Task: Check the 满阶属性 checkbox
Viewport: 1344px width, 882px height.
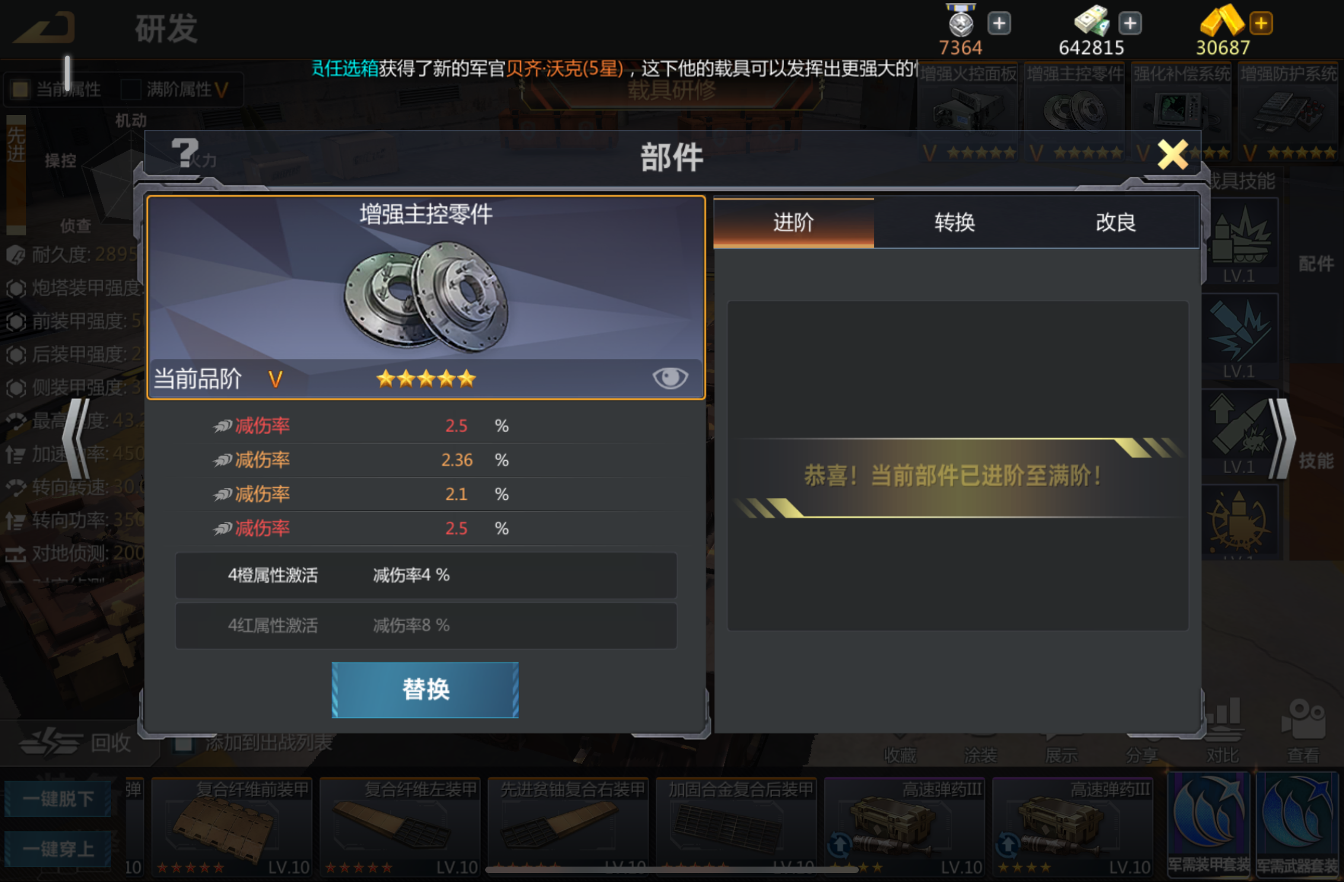Action: (130, 90)
